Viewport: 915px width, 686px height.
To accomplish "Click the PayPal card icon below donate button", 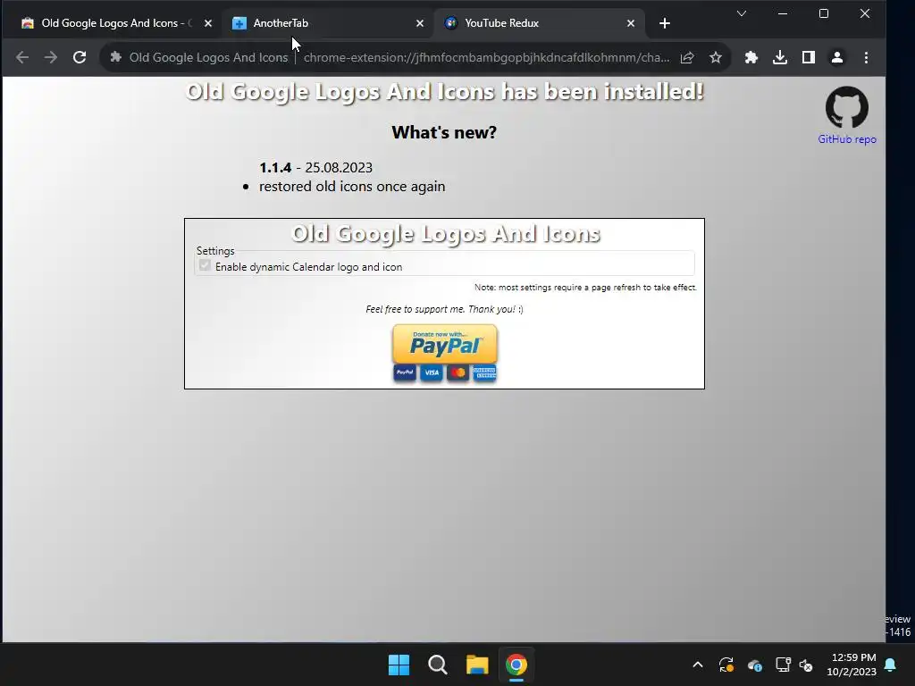I will (x=405, y=372).
